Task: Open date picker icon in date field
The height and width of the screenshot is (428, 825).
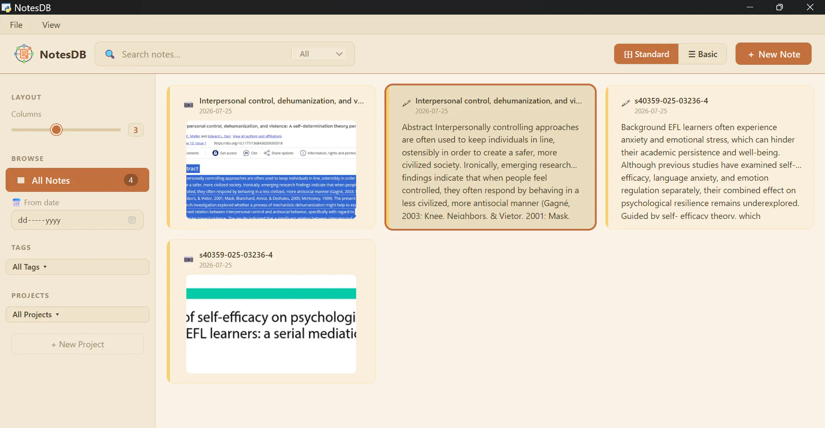Action: [132, 220]
